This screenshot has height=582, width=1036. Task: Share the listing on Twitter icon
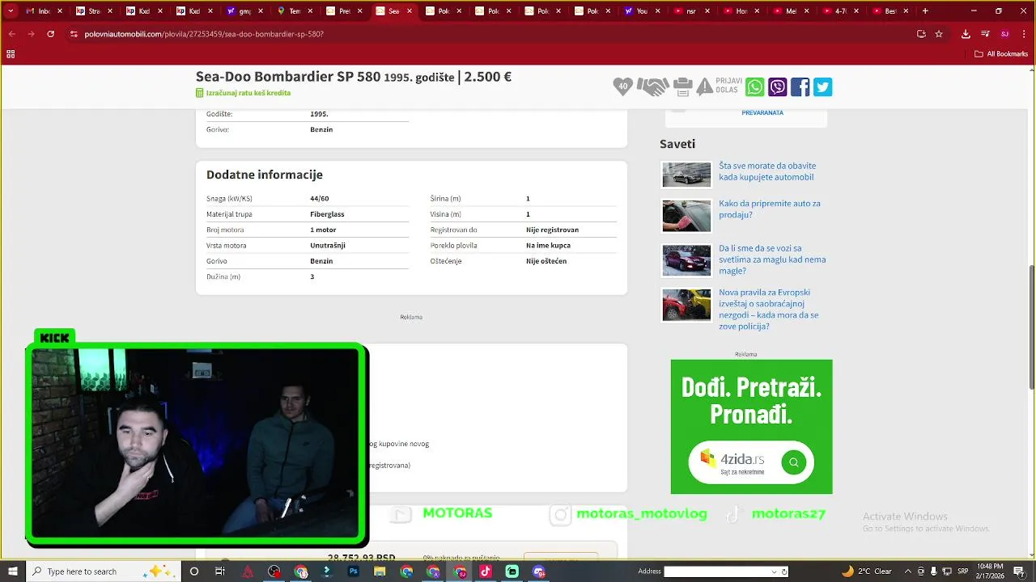tap(822, 87)
